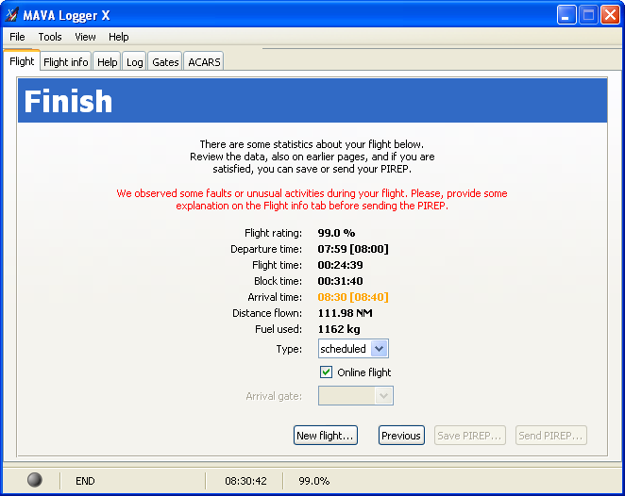Screen dimensions: 625x496
Task: Click the flight rating value 99.0 %
Action: point(336,233)
